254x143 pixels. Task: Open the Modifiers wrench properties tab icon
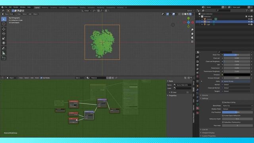click(x=198, y=90)
